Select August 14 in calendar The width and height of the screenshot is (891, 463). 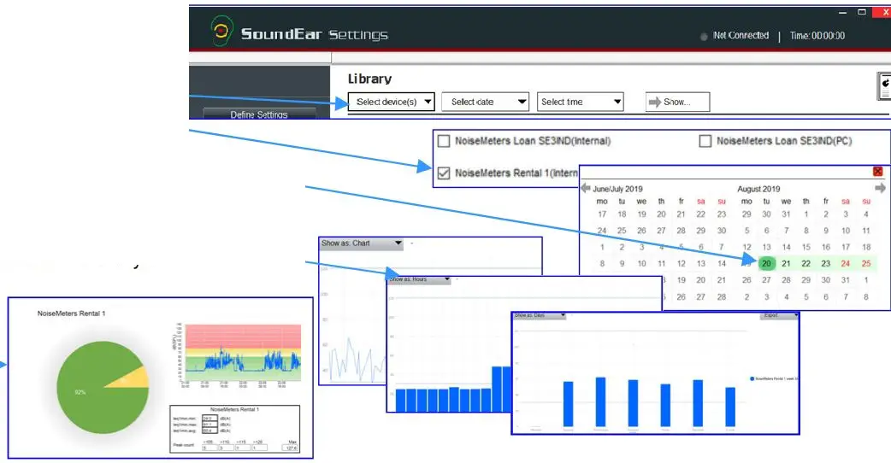click(x=787, y=247)
